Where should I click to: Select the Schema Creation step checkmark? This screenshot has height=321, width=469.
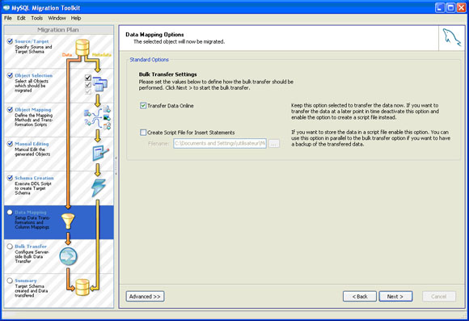point(10,178)
